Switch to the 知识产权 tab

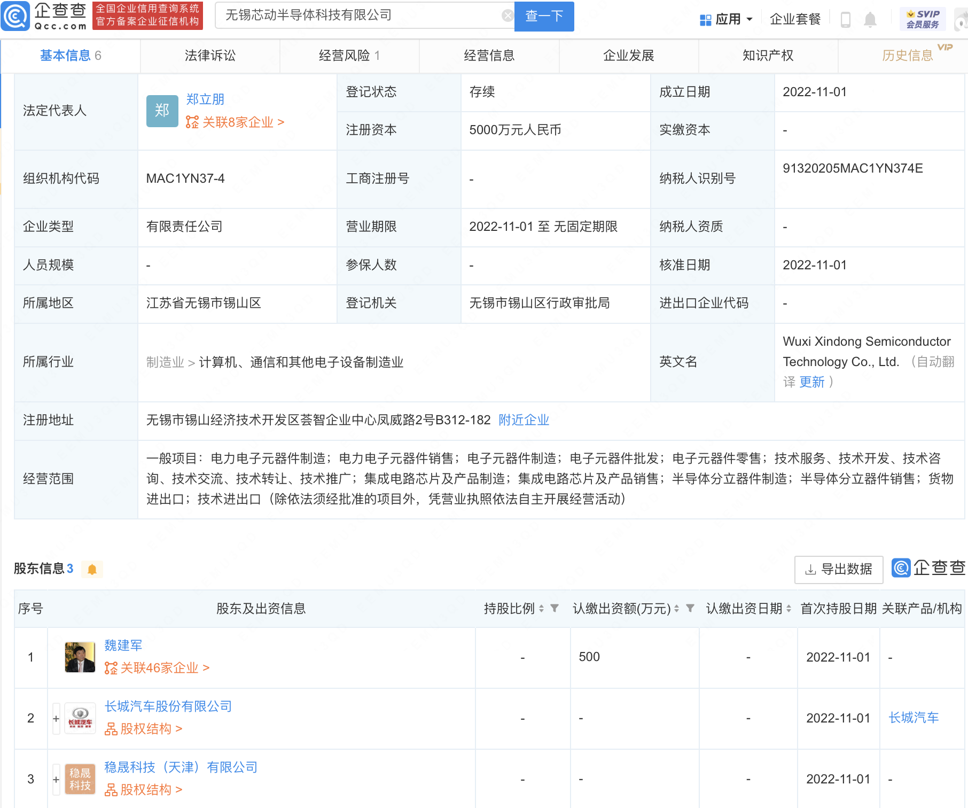pos(768,55)
